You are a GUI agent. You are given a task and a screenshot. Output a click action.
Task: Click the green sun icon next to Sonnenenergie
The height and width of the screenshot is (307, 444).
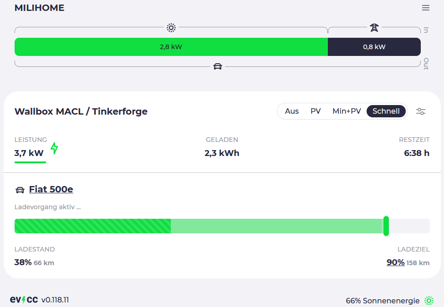coord(429,301)
